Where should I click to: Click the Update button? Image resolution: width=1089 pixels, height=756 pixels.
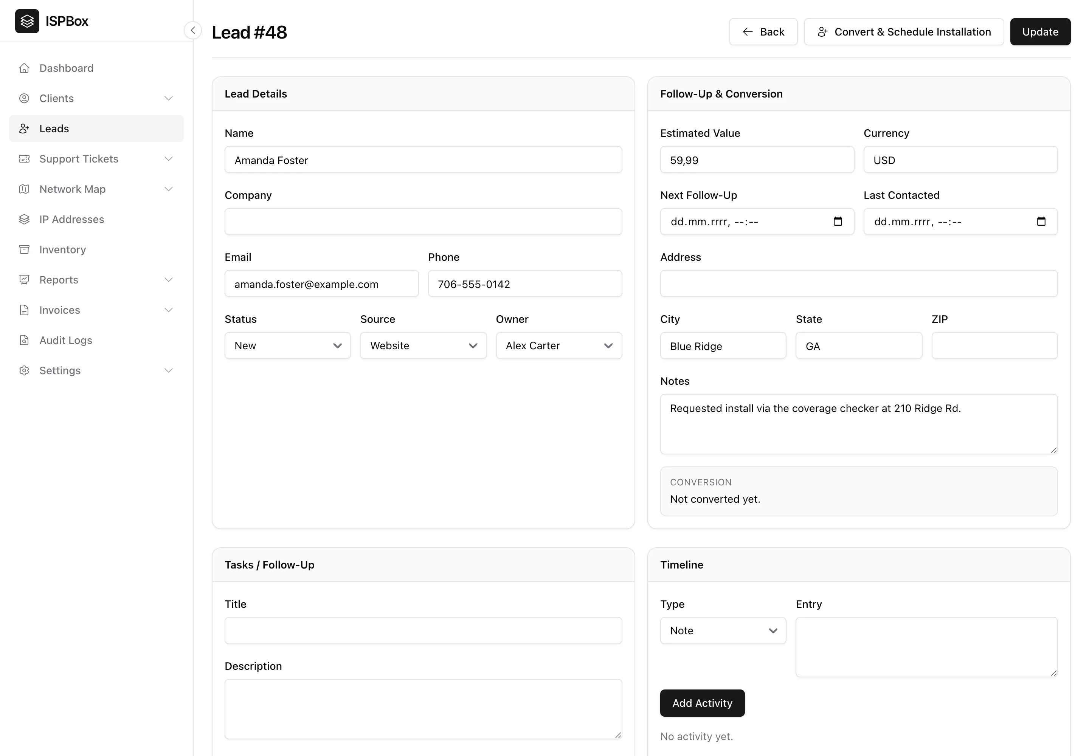click(1040, 32)
